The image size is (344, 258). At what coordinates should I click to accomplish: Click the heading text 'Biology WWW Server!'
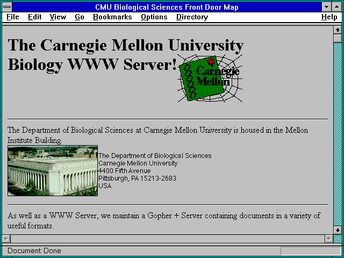coord(92,64)
